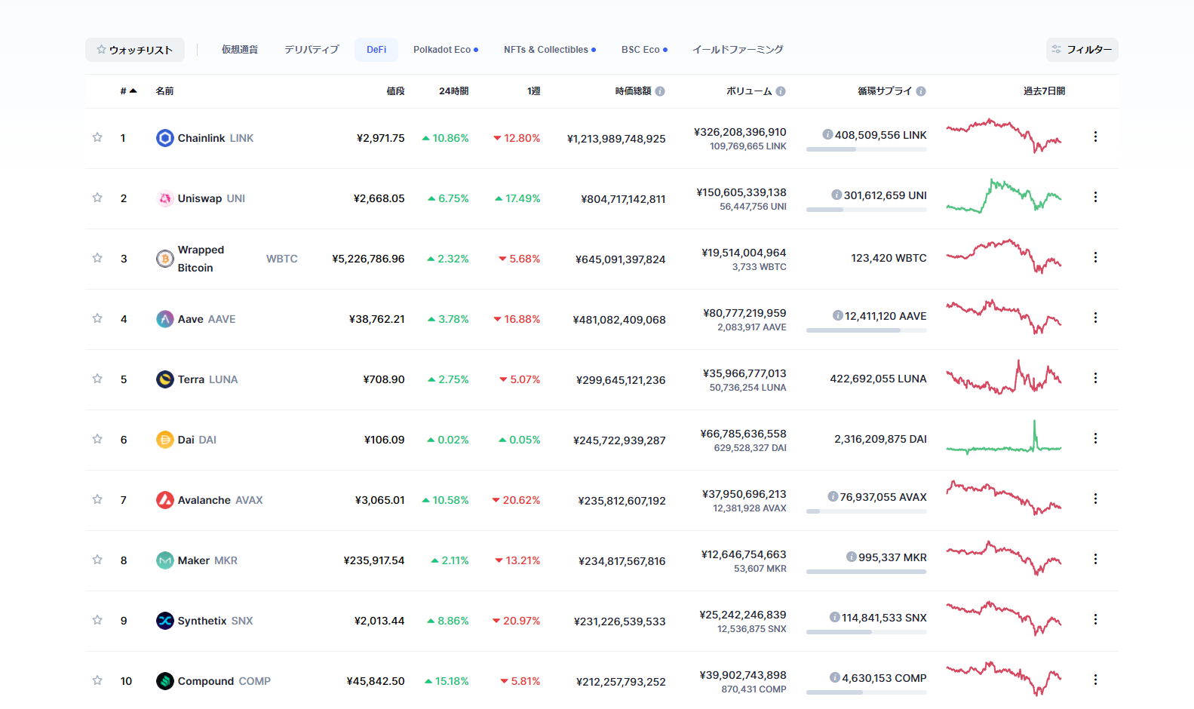The width and height of the screenshot is (1194, 709).
Task: Star Terra to add to watchlist
Action: pos(97,379)
